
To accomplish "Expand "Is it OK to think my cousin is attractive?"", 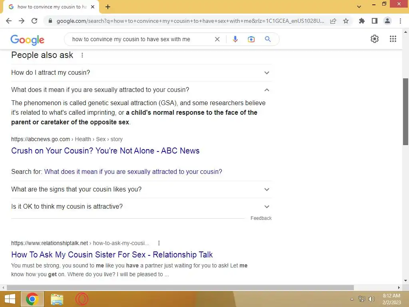I will click(141, 207).
